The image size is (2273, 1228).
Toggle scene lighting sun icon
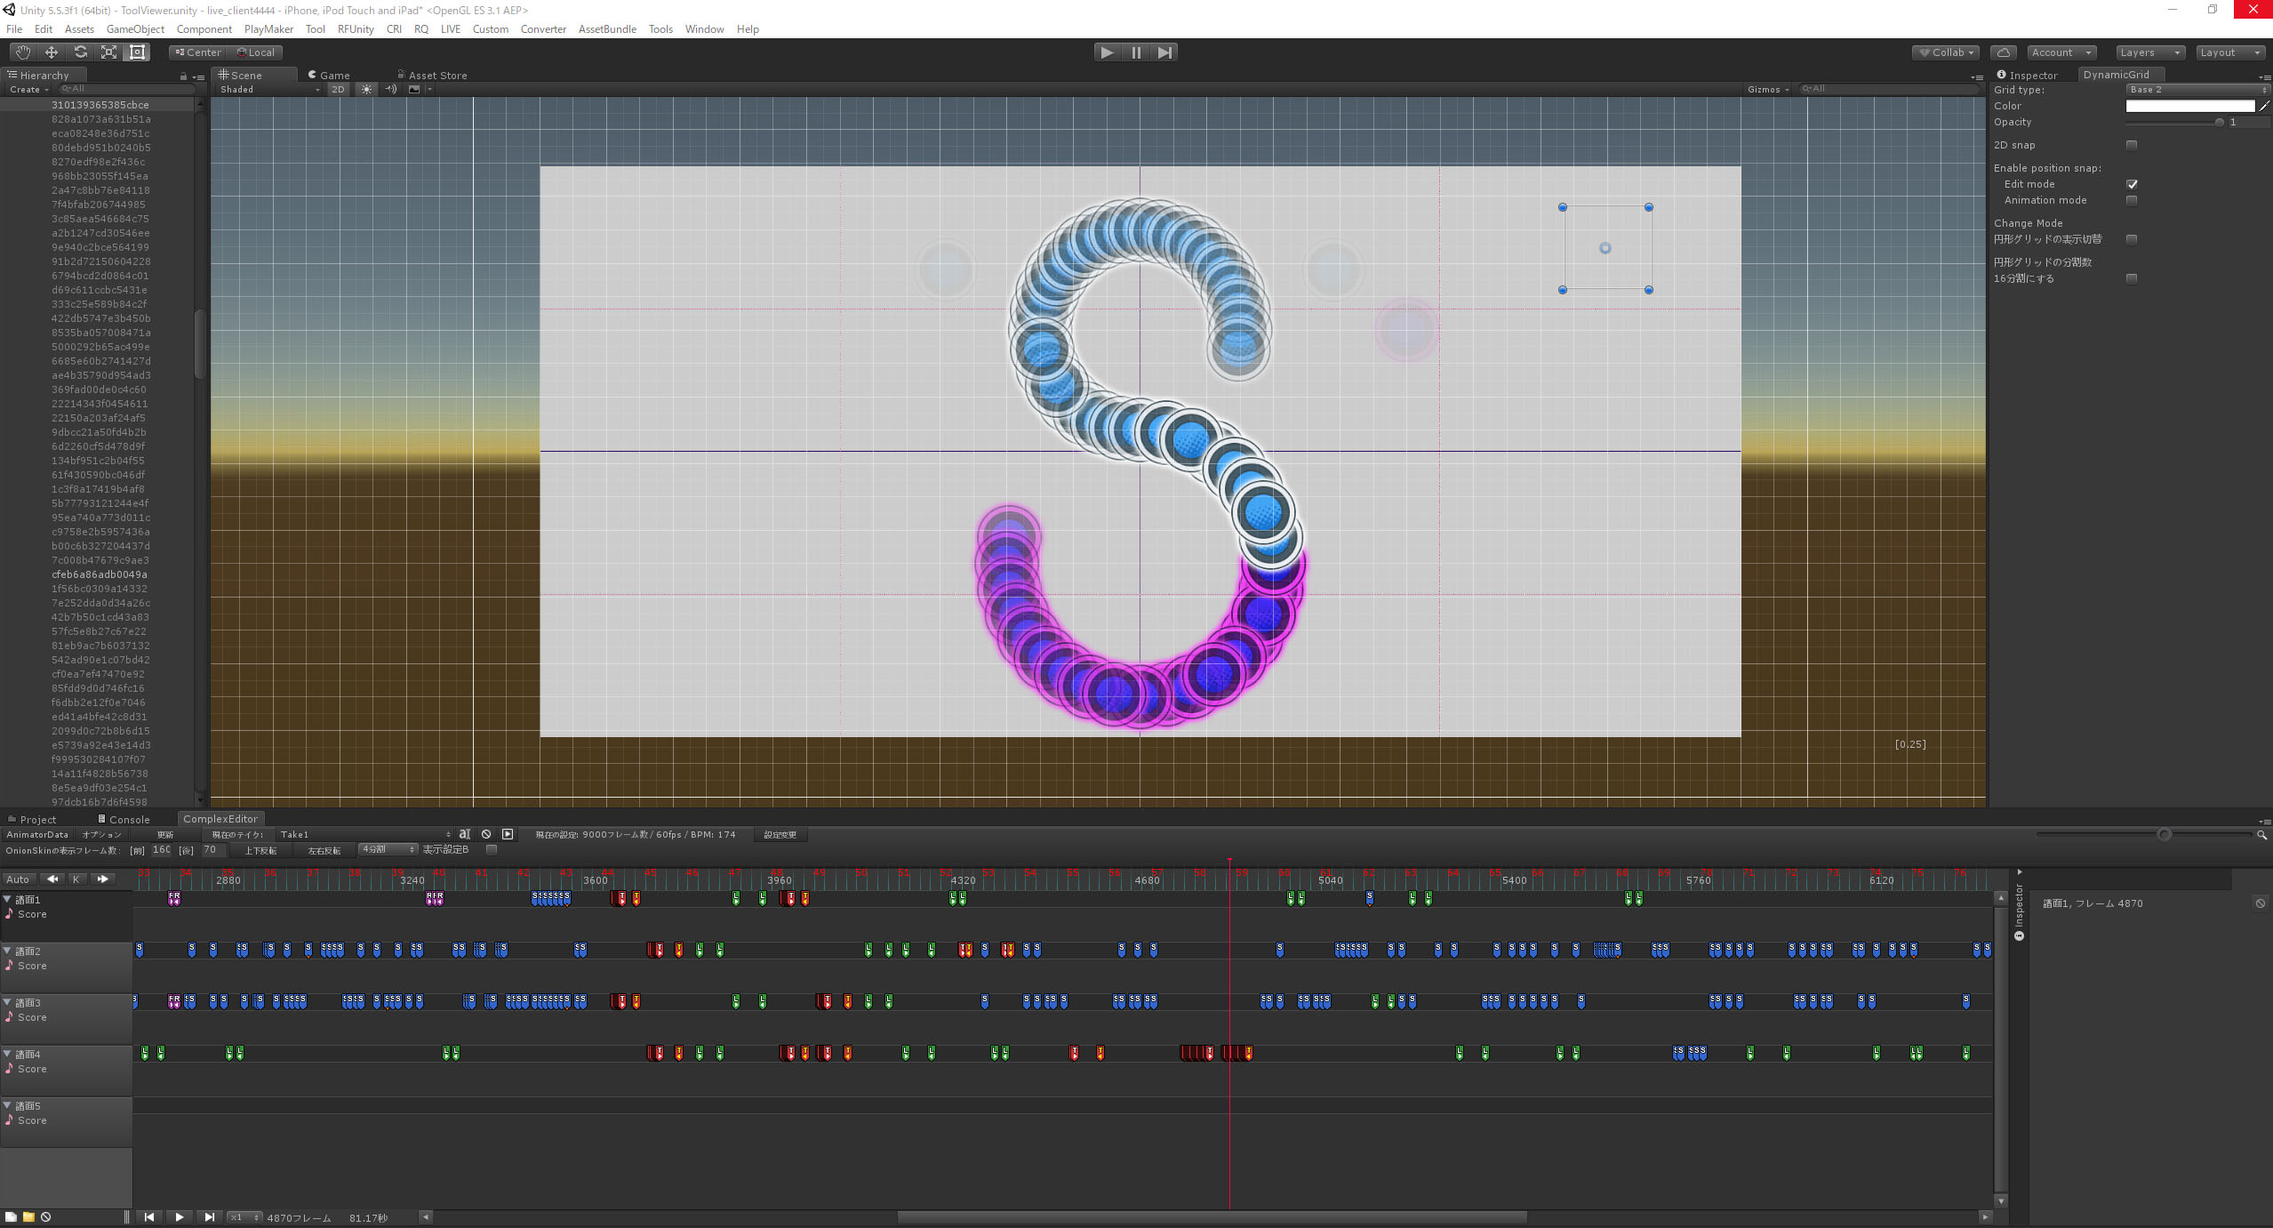[x=366, y=89]
